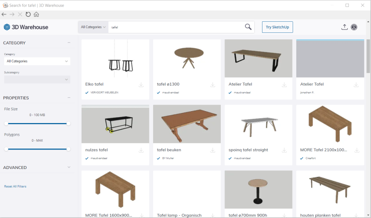Click the reload page icon
The image size is (371, 218).
tap(28, 14)
